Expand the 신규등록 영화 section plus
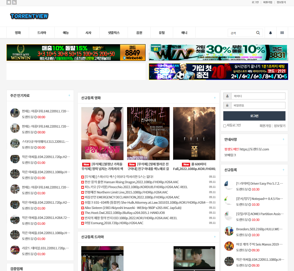 (x=215, y=98)
